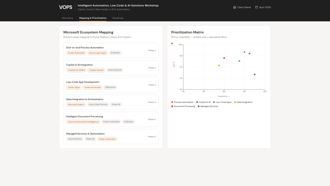Select the Mapping & Prioritization tab
Screen dimensions: 330x186
click(x=93, y=18)
